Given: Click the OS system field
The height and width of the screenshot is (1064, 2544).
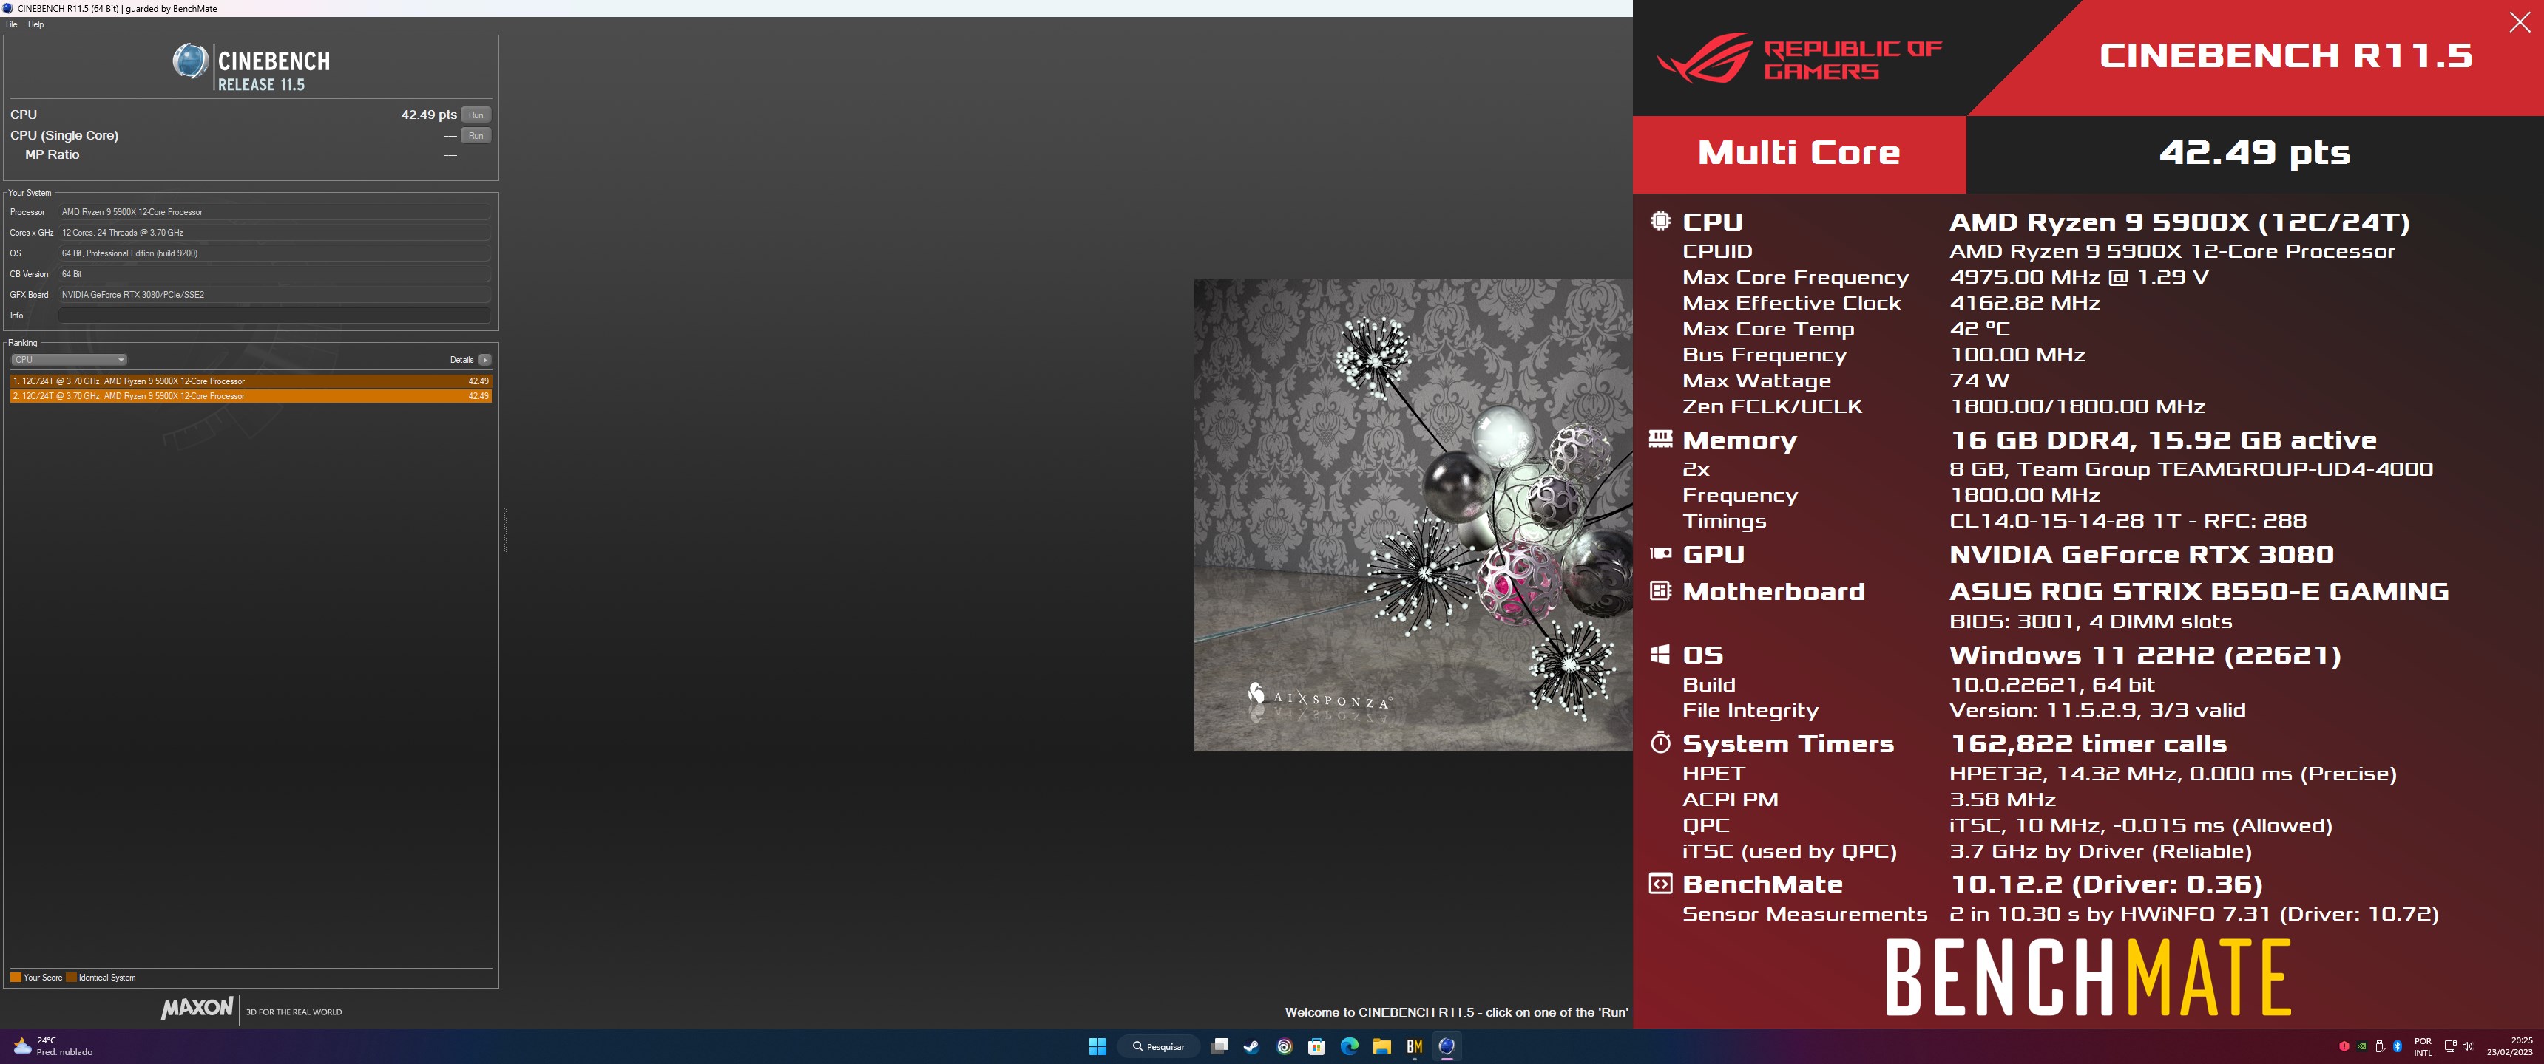Looking at the screenshot, I should coord(274,253).
